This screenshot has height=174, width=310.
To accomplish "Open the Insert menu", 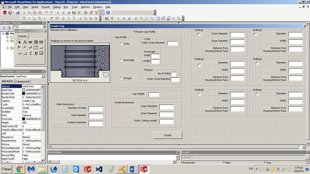I will [x=35, y=7].
